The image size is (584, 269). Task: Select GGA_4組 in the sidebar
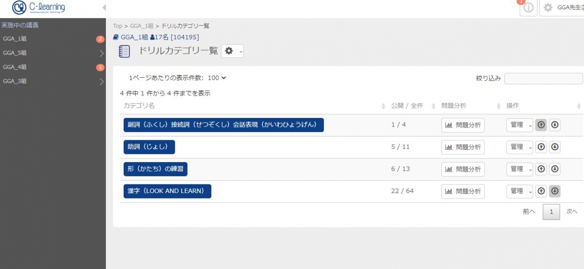coord(15,67)
